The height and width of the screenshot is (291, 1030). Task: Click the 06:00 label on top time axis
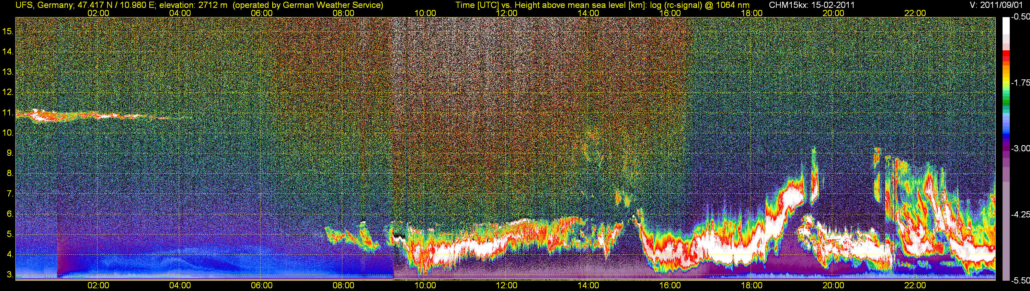[x=262, y=13]
